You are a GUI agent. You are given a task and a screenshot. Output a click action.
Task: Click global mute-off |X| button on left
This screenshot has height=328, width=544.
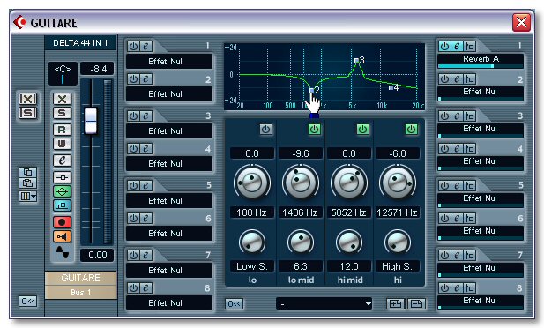(x=27, y=99)
